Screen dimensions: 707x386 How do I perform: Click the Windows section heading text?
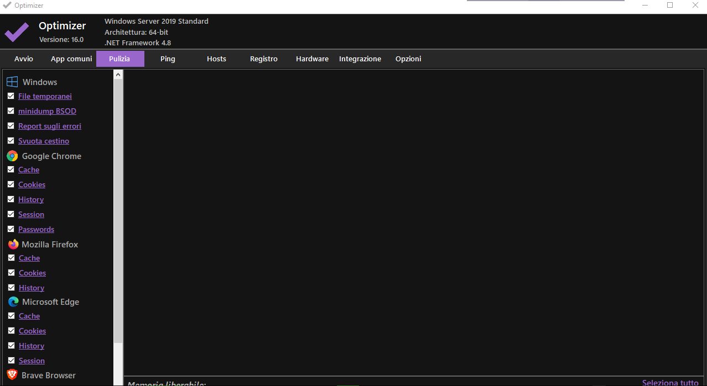(x=40, y=82)
